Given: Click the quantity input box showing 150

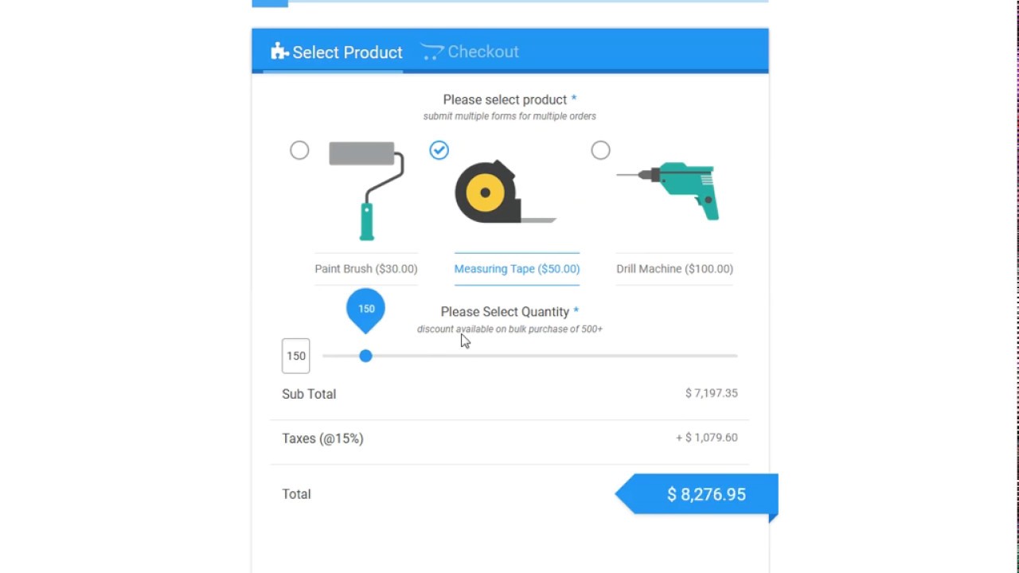Looking at the screenshot, I should coord(296,356).
